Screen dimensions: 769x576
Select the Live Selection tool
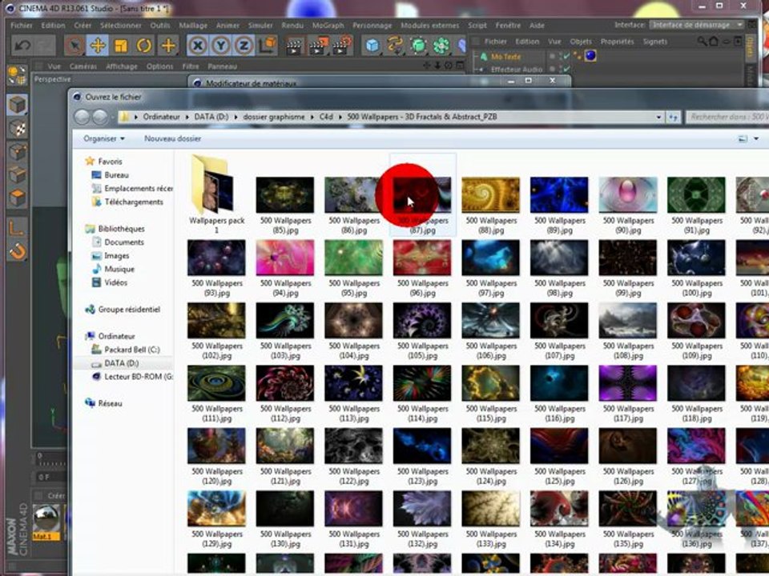pos(74,46)
